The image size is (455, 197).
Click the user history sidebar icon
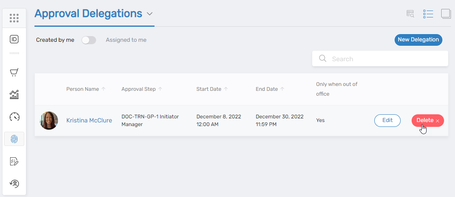click(x=14, y=184)
